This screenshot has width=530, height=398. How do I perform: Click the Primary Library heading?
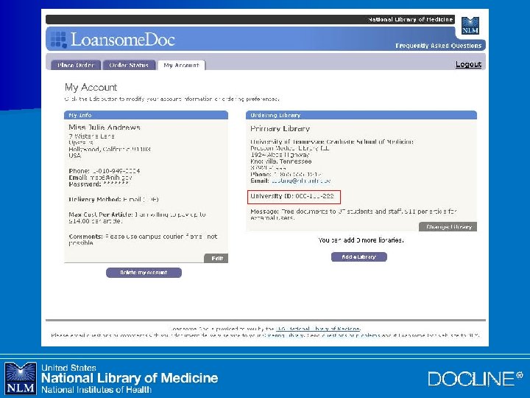pyautogui.click(x=280, y=128)
